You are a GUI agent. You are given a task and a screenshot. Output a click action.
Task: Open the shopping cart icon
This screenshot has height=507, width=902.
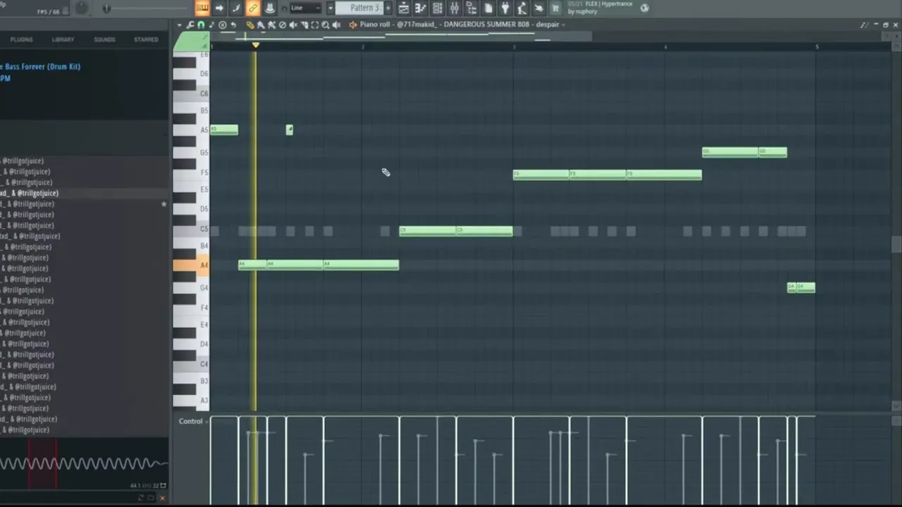click(x=555, y=8)
